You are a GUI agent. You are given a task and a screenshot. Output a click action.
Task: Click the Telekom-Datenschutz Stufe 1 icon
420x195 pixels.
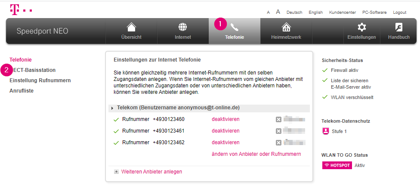click(325, 131)
